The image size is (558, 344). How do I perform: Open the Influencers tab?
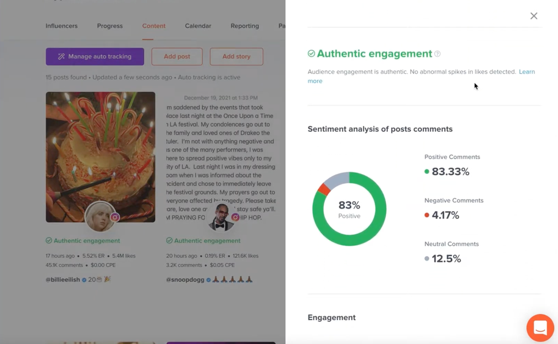pyautogui.click(x=61, y=26)
